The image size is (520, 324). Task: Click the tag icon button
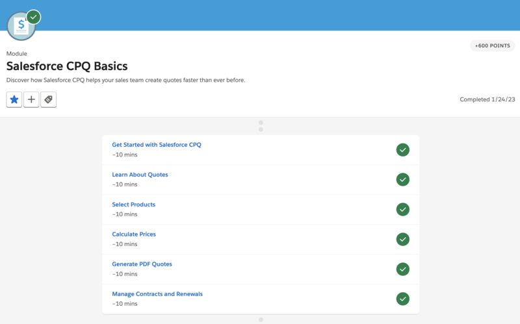tap(48, 99)
